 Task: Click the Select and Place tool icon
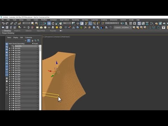point(61,23)
